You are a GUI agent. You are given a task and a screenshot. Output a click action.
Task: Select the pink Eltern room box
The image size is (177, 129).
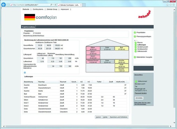point(93,48)
